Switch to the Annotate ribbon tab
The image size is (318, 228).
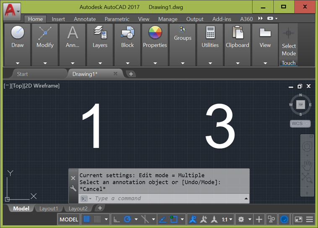(85, 19)
